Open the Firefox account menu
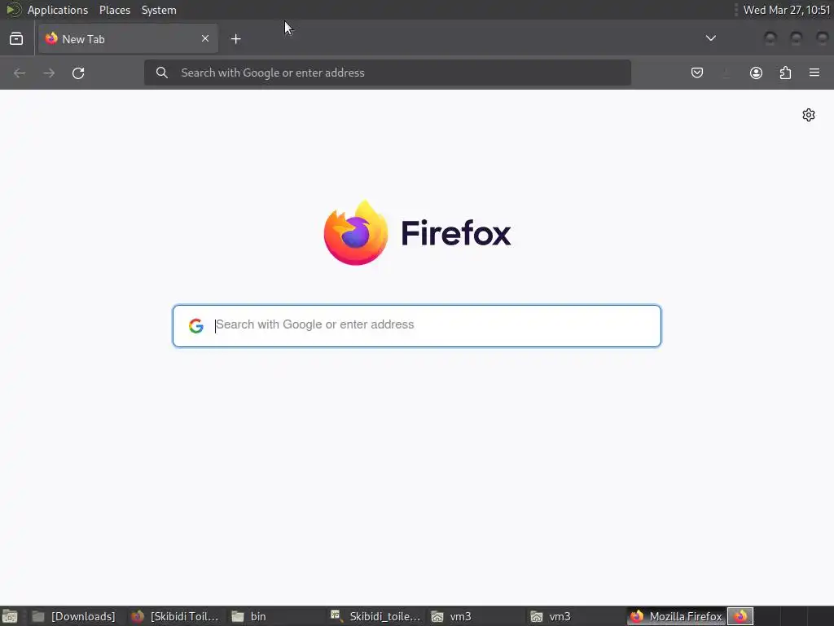Screen dimensions: 834x626 [756, 73]
